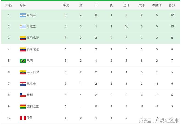The image size is (181, 125).
Task: Click the 进球 column header
Action: (x=126, y=5)
